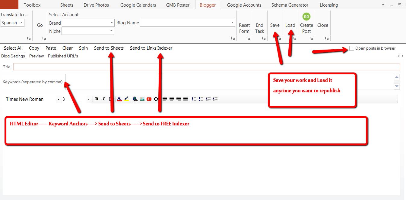
Task: Save the current blog post work
Action: [x=275, y=25]
